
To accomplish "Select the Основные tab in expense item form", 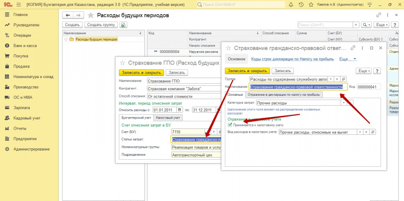I will point(235,95).
